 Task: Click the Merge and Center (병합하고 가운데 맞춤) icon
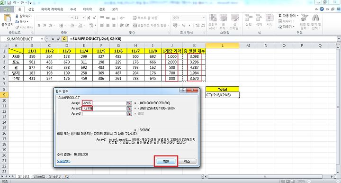[x=135, y=26]
